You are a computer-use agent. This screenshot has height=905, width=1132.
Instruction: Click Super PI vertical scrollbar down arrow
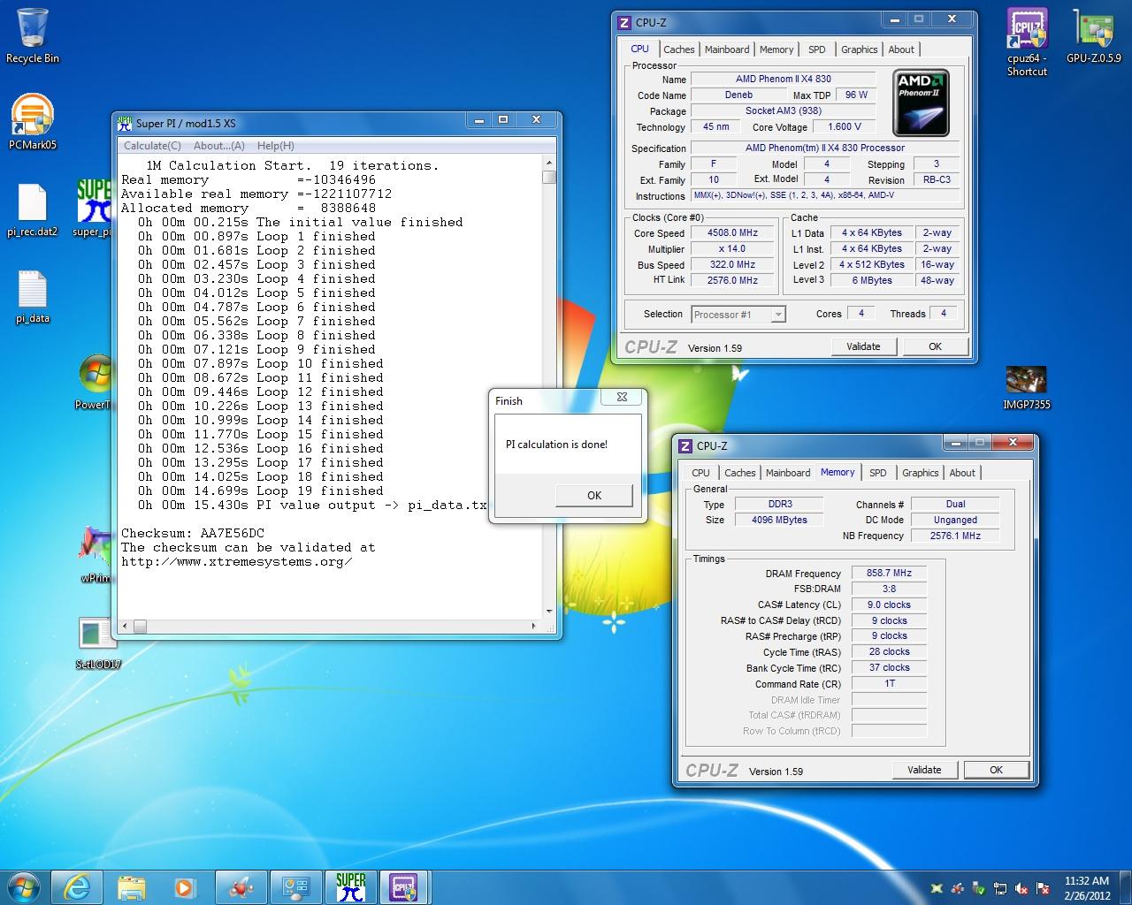click(549, 611)
